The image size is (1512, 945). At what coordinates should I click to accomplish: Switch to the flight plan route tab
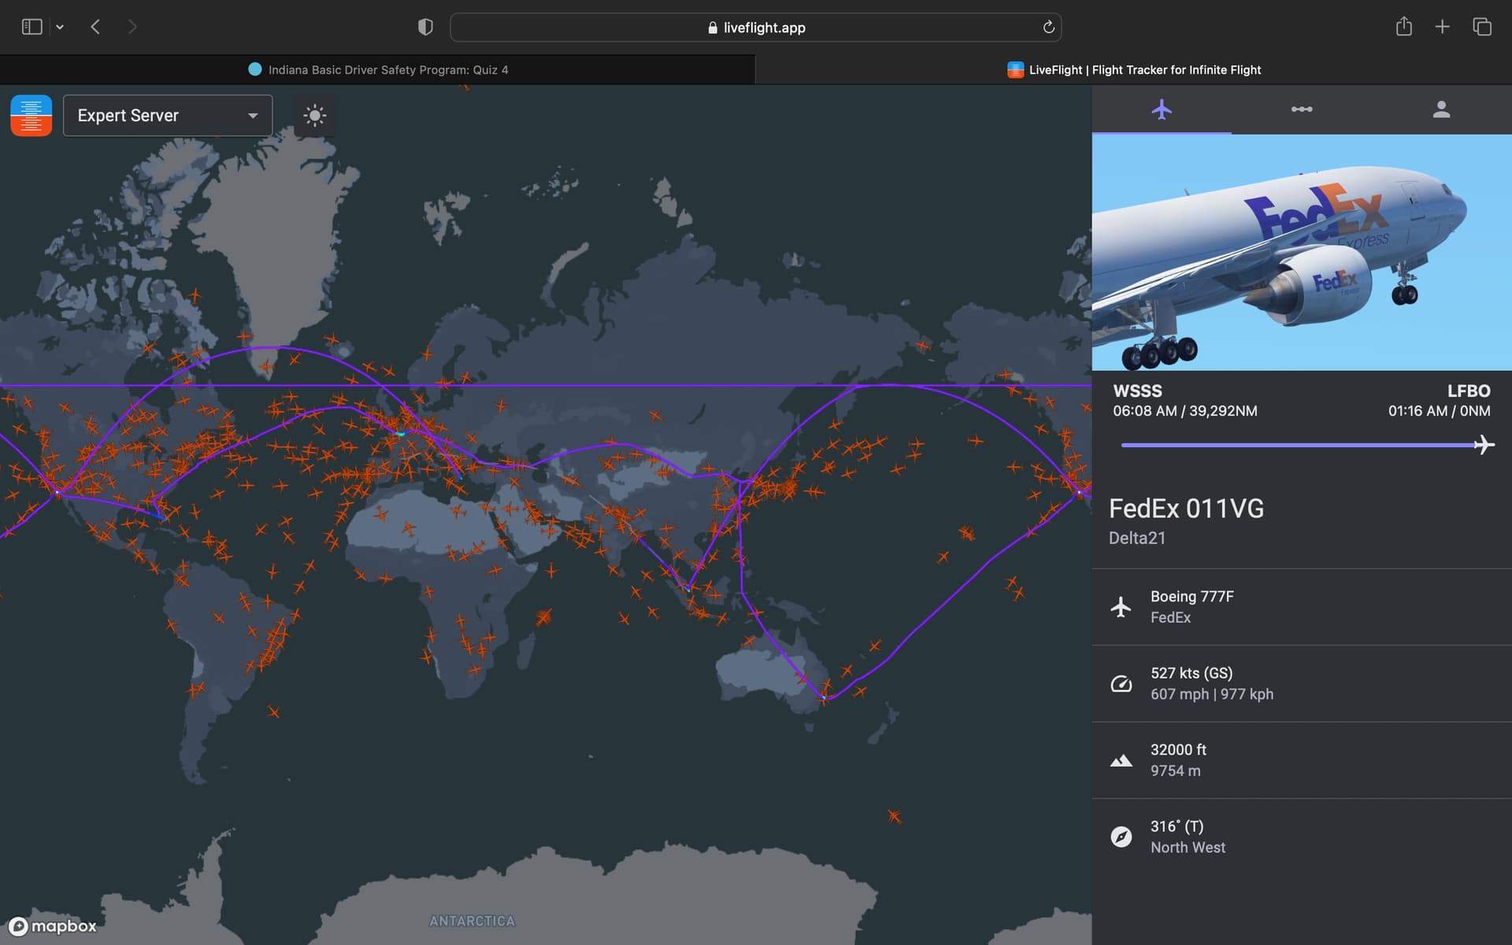pyautogui.click(x=1301, y=109)
